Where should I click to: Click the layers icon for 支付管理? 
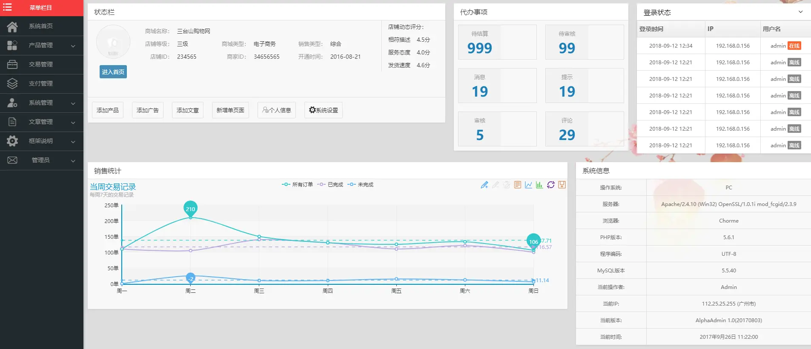pos(12,83)
